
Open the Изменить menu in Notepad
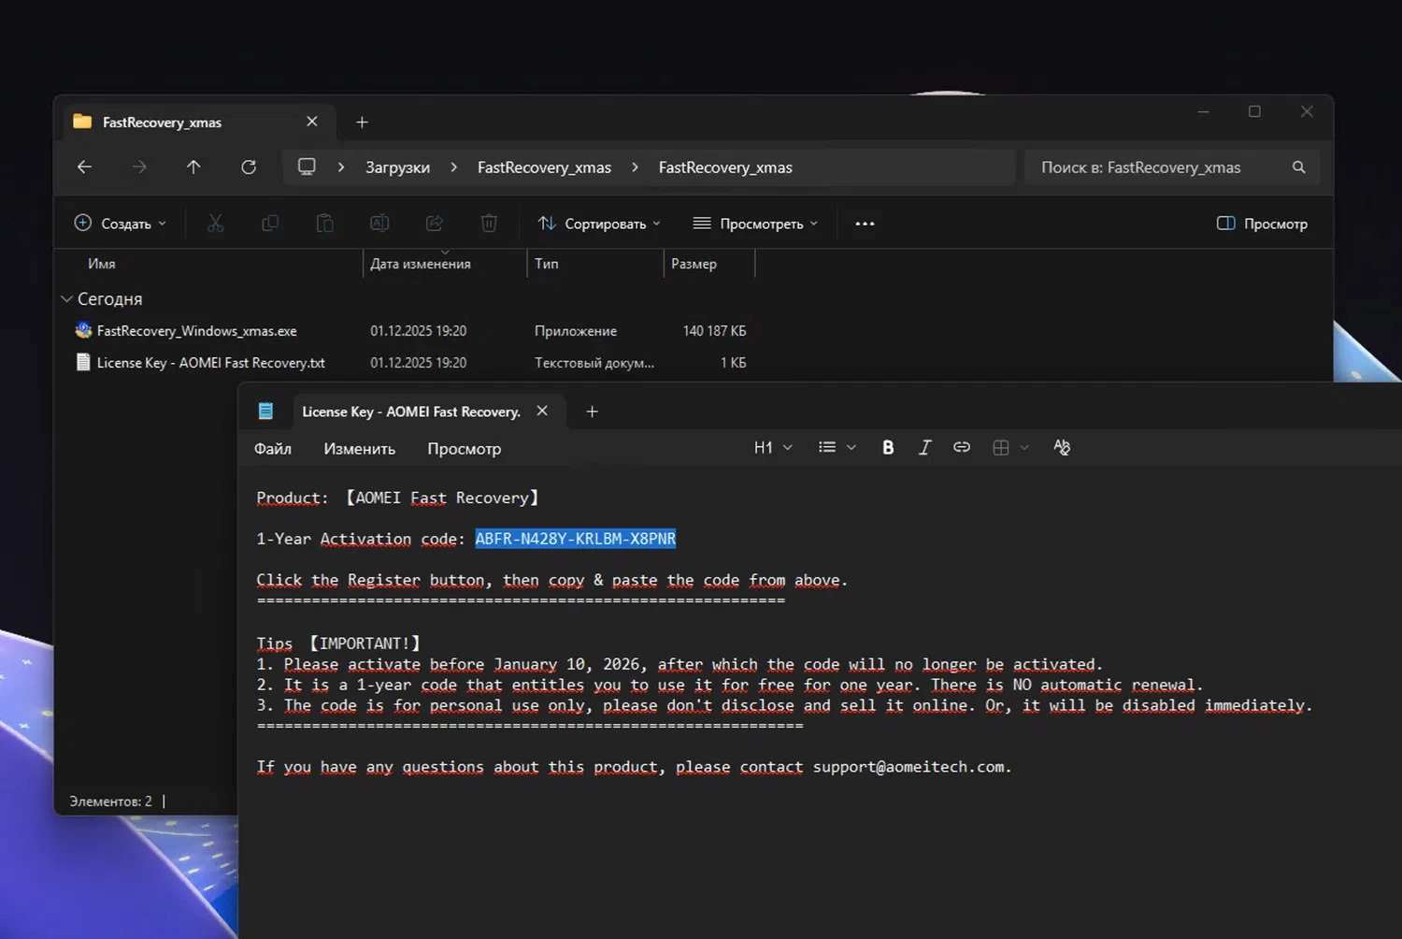click(359, 449)
